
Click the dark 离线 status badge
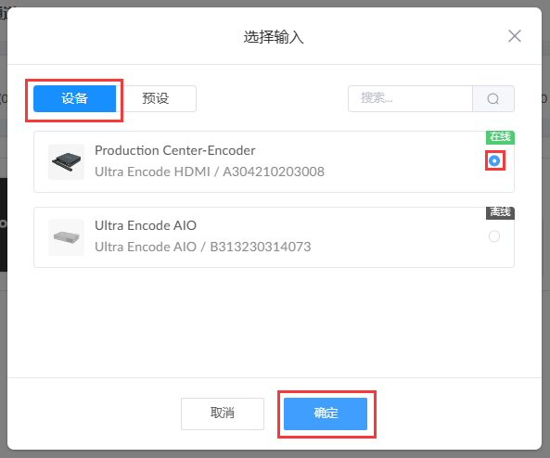pos(500,212)
